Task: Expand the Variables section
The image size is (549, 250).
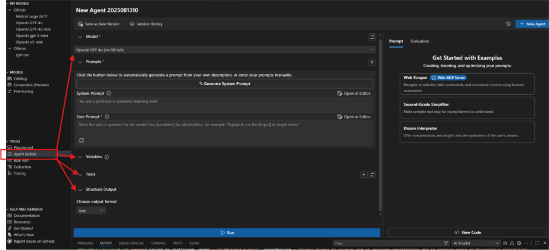Action: pyautogui.click(x=80, y=157)
